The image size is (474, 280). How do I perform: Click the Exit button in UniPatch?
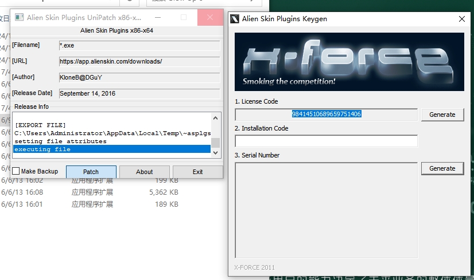(198, 172)
